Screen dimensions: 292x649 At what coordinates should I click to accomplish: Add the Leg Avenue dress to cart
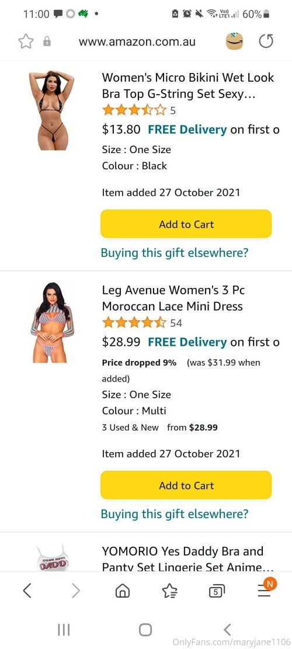coord(186,485)
